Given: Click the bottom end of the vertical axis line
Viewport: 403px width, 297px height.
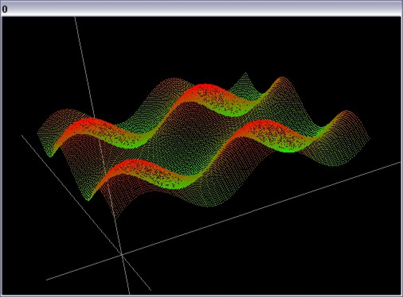Looking at the screenshot, I should coord(129,293).
